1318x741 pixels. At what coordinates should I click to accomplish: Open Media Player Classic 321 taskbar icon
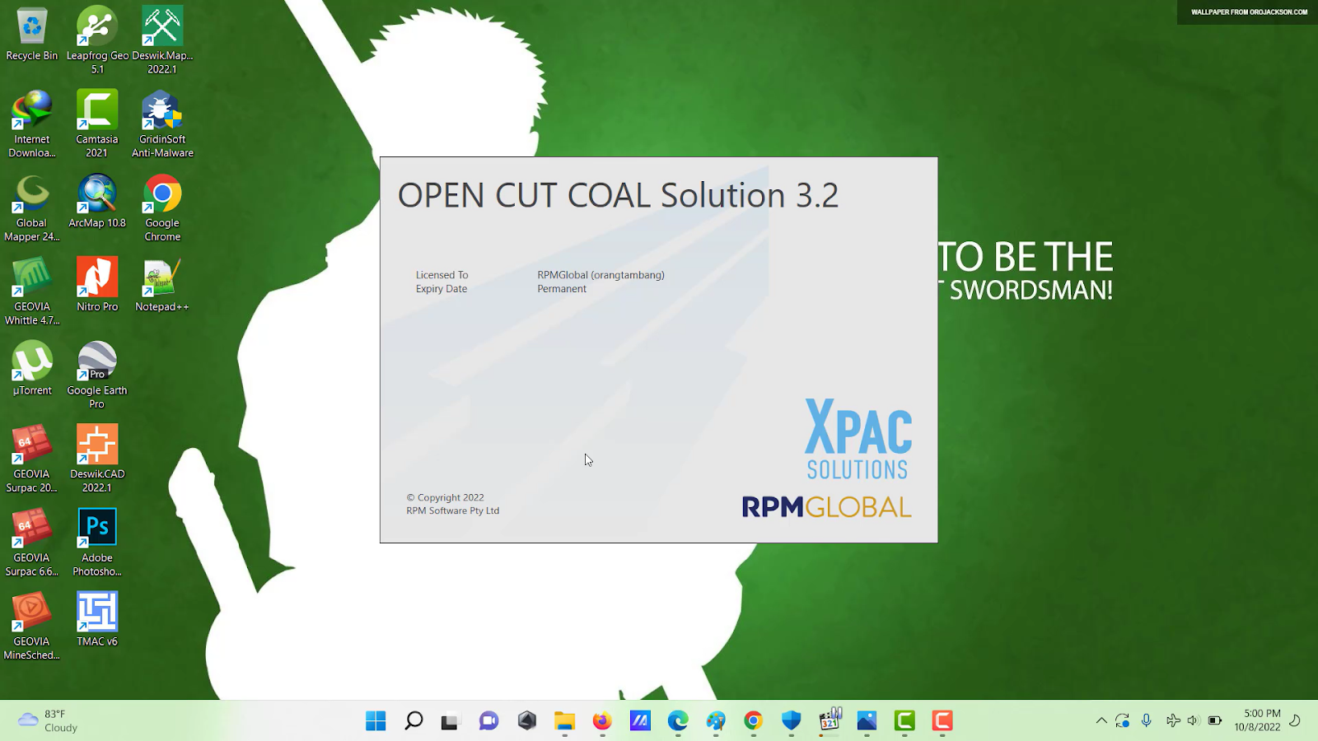830,721
